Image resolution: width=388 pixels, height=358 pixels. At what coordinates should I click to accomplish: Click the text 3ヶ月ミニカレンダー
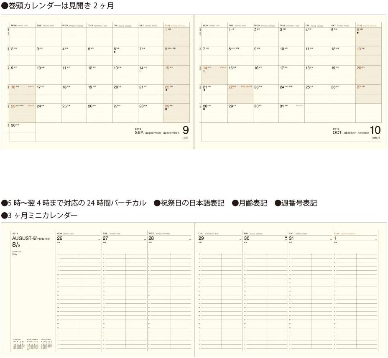point(39,216)
